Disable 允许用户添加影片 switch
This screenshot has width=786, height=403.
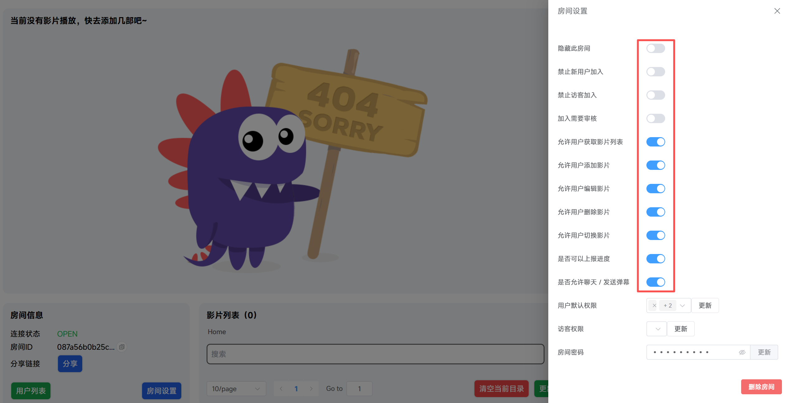pyautogui.click(x=655, y=165)
